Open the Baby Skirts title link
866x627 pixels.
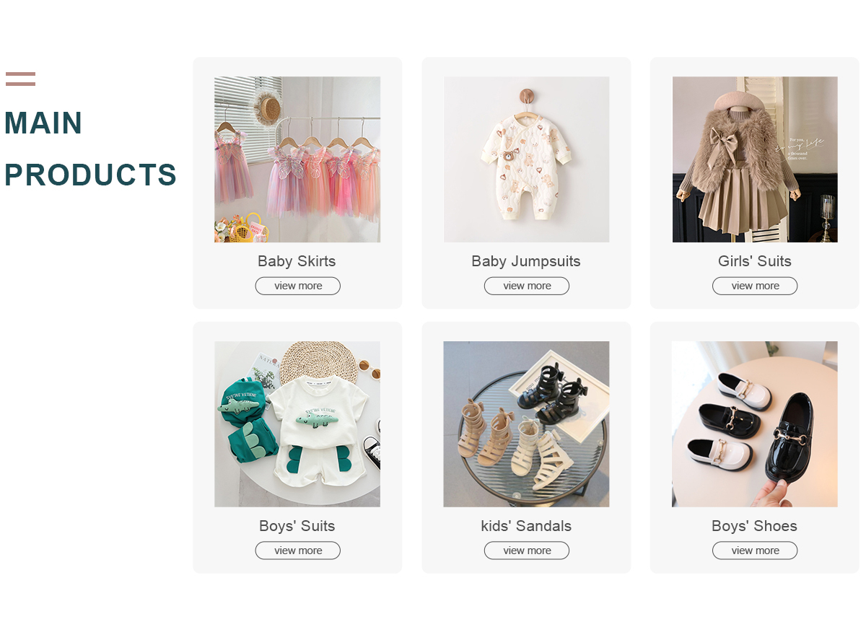tap(297, 261)
